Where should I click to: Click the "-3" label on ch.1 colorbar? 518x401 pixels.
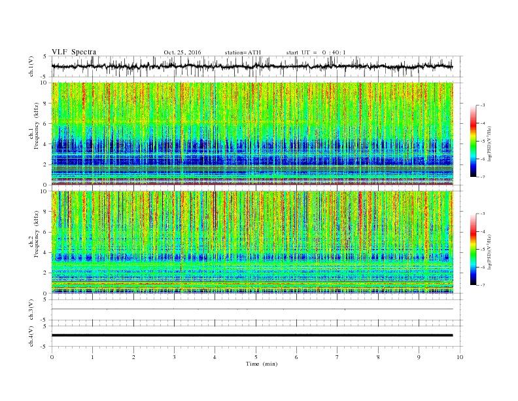pyautogui.click(x=483, y=105)
